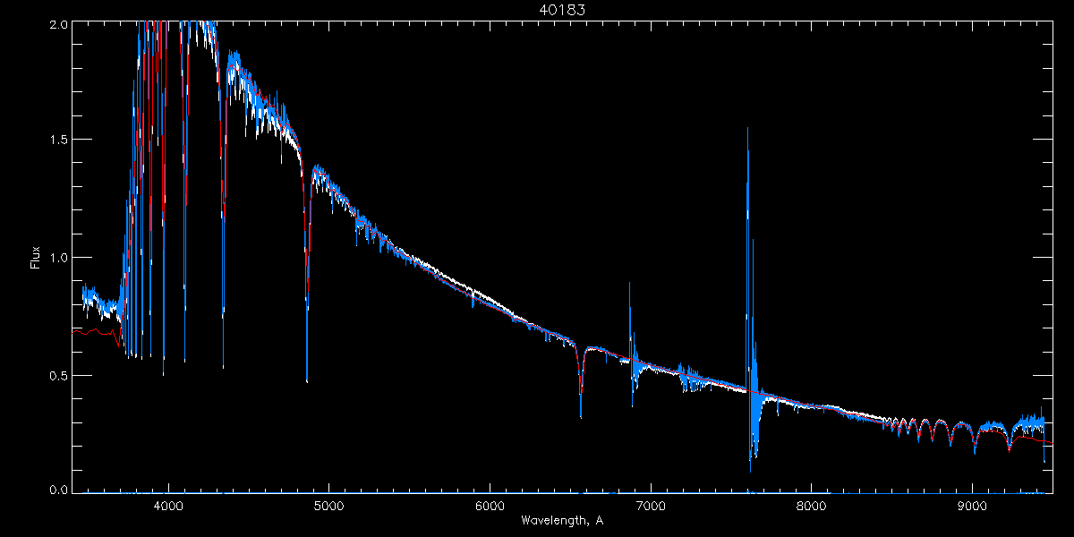Click the 9000 wavelength tick label
Screen dimensions: 1074x537
[973, 507]
